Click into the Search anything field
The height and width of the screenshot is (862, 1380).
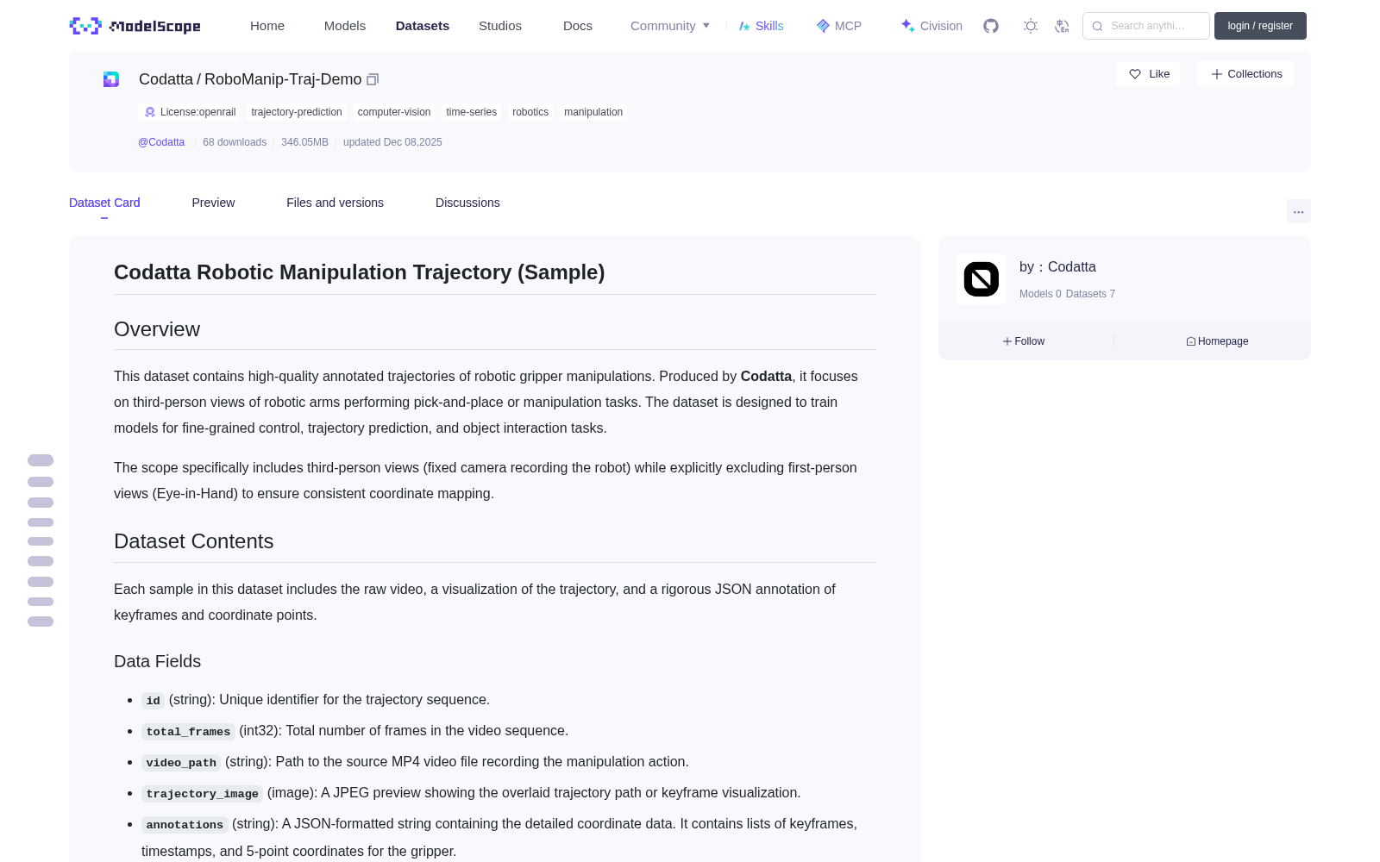pyautogui.click(x=1146, y=26)
